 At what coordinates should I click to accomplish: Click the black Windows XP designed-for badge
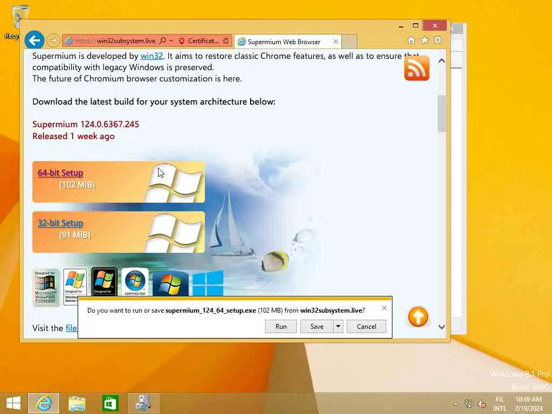[104, 281]
